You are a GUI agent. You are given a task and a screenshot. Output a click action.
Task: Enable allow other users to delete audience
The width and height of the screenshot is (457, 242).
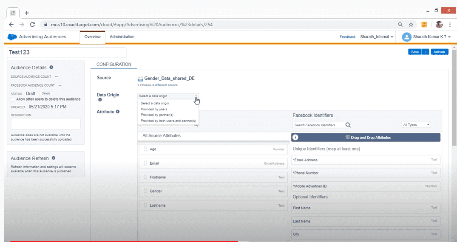tap(13, 99)
